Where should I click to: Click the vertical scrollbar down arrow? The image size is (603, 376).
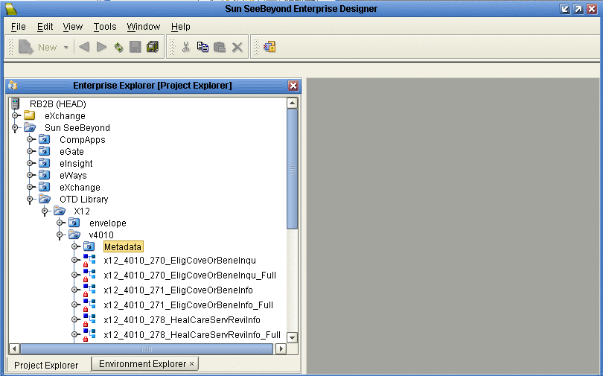293,337
